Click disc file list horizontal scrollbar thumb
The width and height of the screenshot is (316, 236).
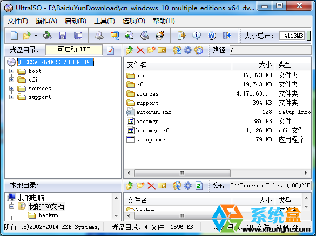click(x=182, y=173)
